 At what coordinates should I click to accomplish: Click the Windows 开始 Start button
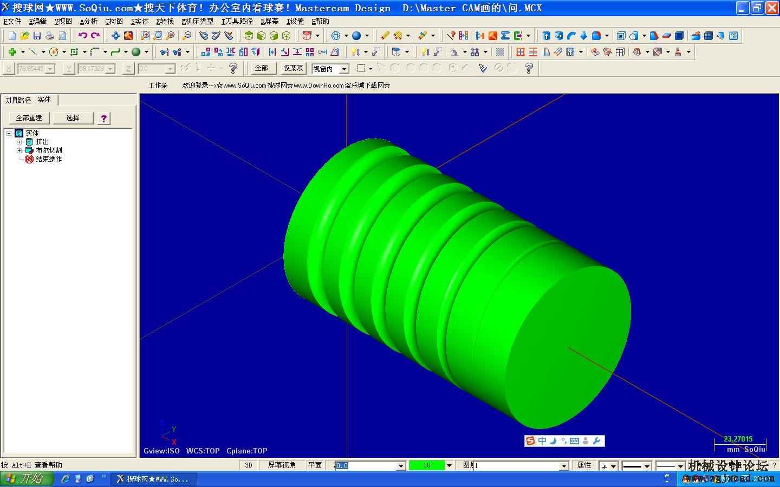pos(26,479)
